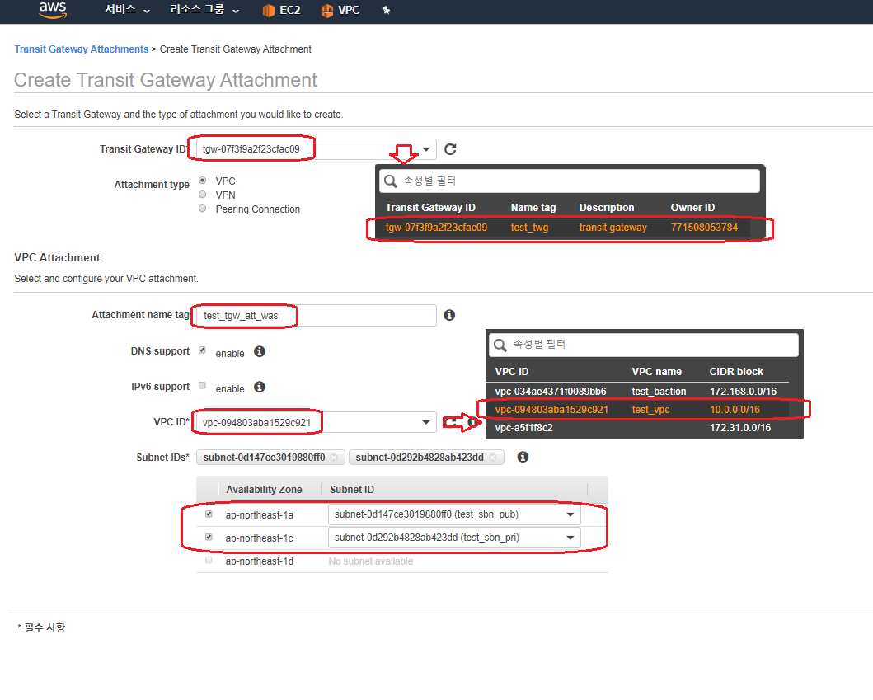873x700 pixels.
Task: Open the 서비스 menu
Action: pyautogui.click(x=128, y=10)
